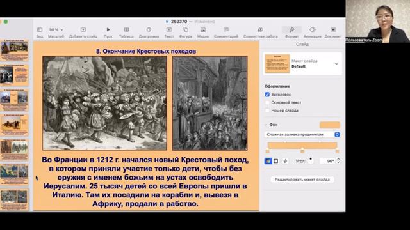The width and height of the screenshot is (410, 230).
Task: Select the right engraving of the crowd
Action: 209,103
